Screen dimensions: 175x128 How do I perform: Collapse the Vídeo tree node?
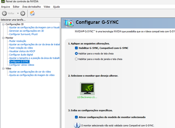tap(3, 68)
